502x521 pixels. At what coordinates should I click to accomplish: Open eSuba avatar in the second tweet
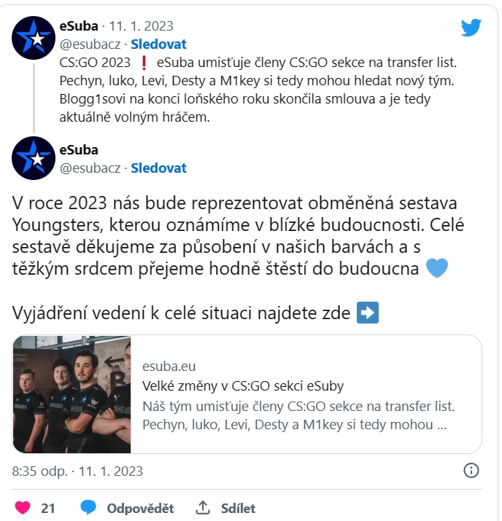(x=34, y=158)
